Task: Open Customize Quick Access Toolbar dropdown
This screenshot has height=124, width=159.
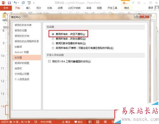Action: pyautogui.click(x=34, y=3)
